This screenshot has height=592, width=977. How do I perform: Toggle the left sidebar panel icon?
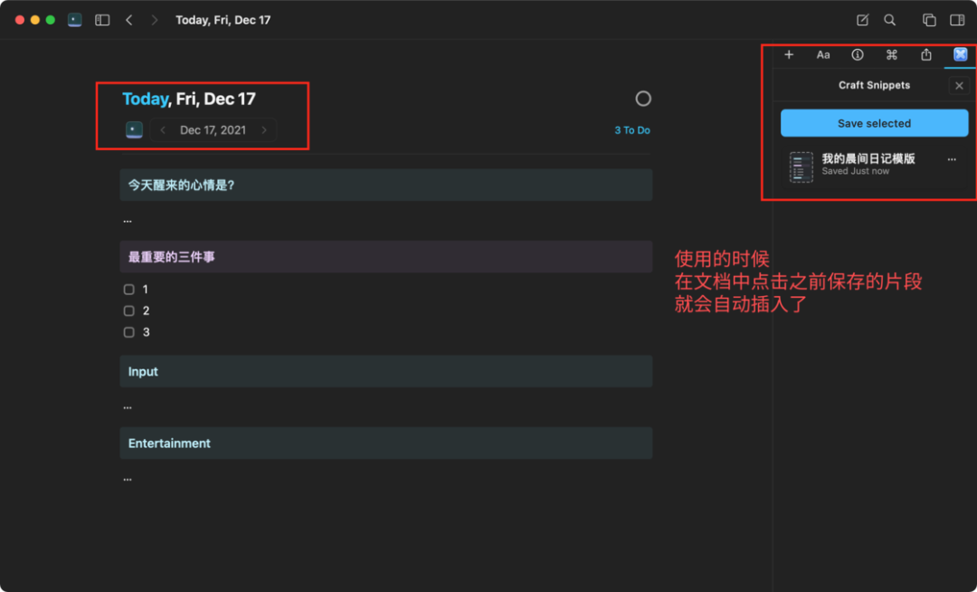click(102, 20)
